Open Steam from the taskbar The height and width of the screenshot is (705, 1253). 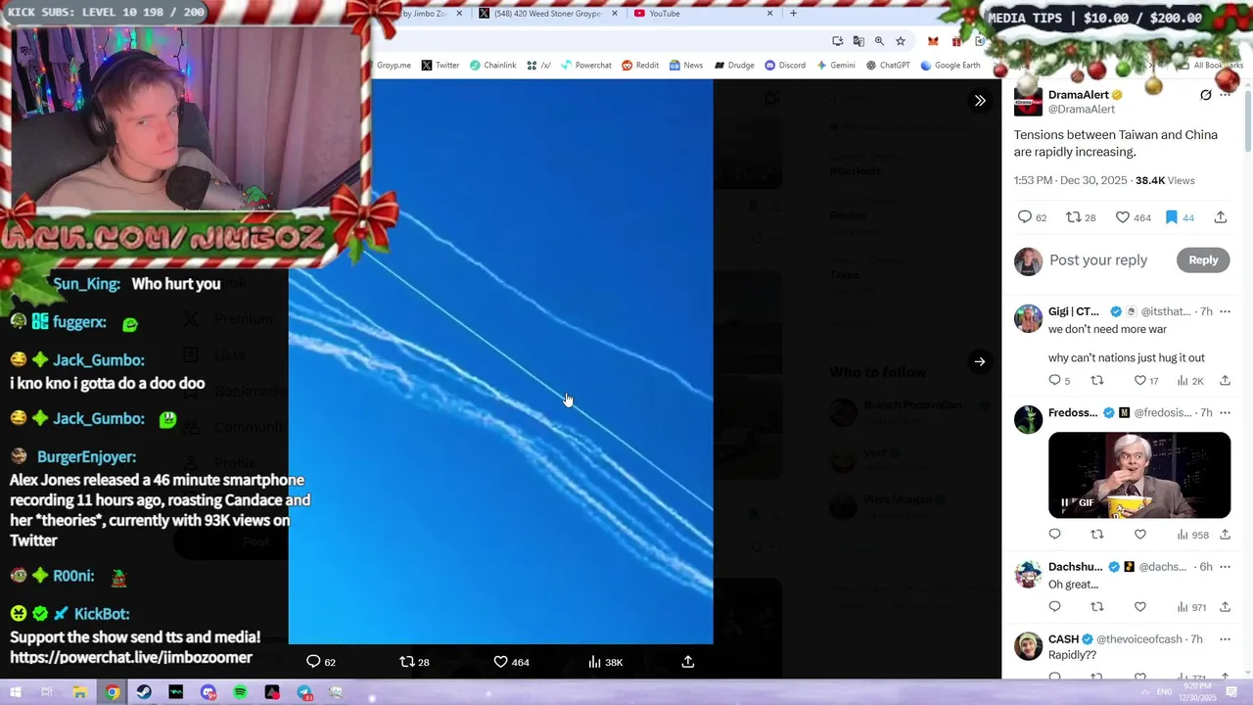point(144,692)
